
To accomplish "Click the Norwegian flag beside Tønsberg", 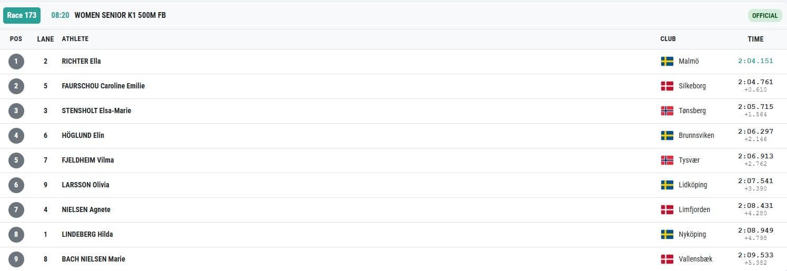I will [x=667, y=111].
